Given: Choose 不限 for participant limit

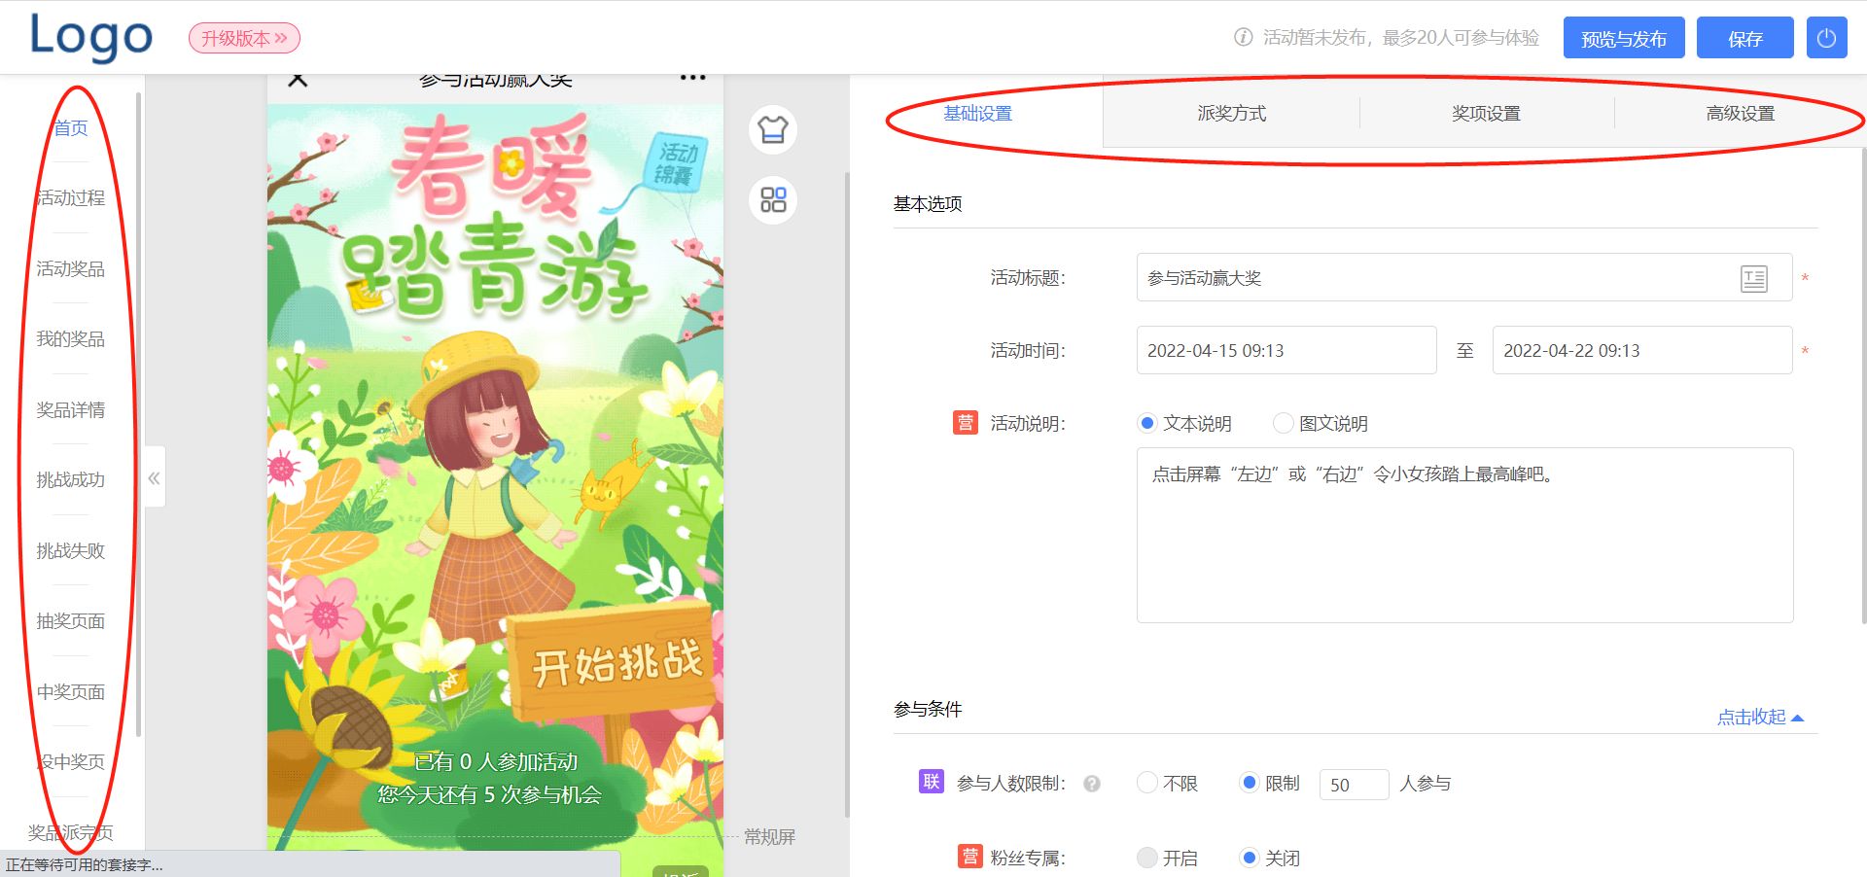Looking at the screenshot, I should tap(1168, 784).
